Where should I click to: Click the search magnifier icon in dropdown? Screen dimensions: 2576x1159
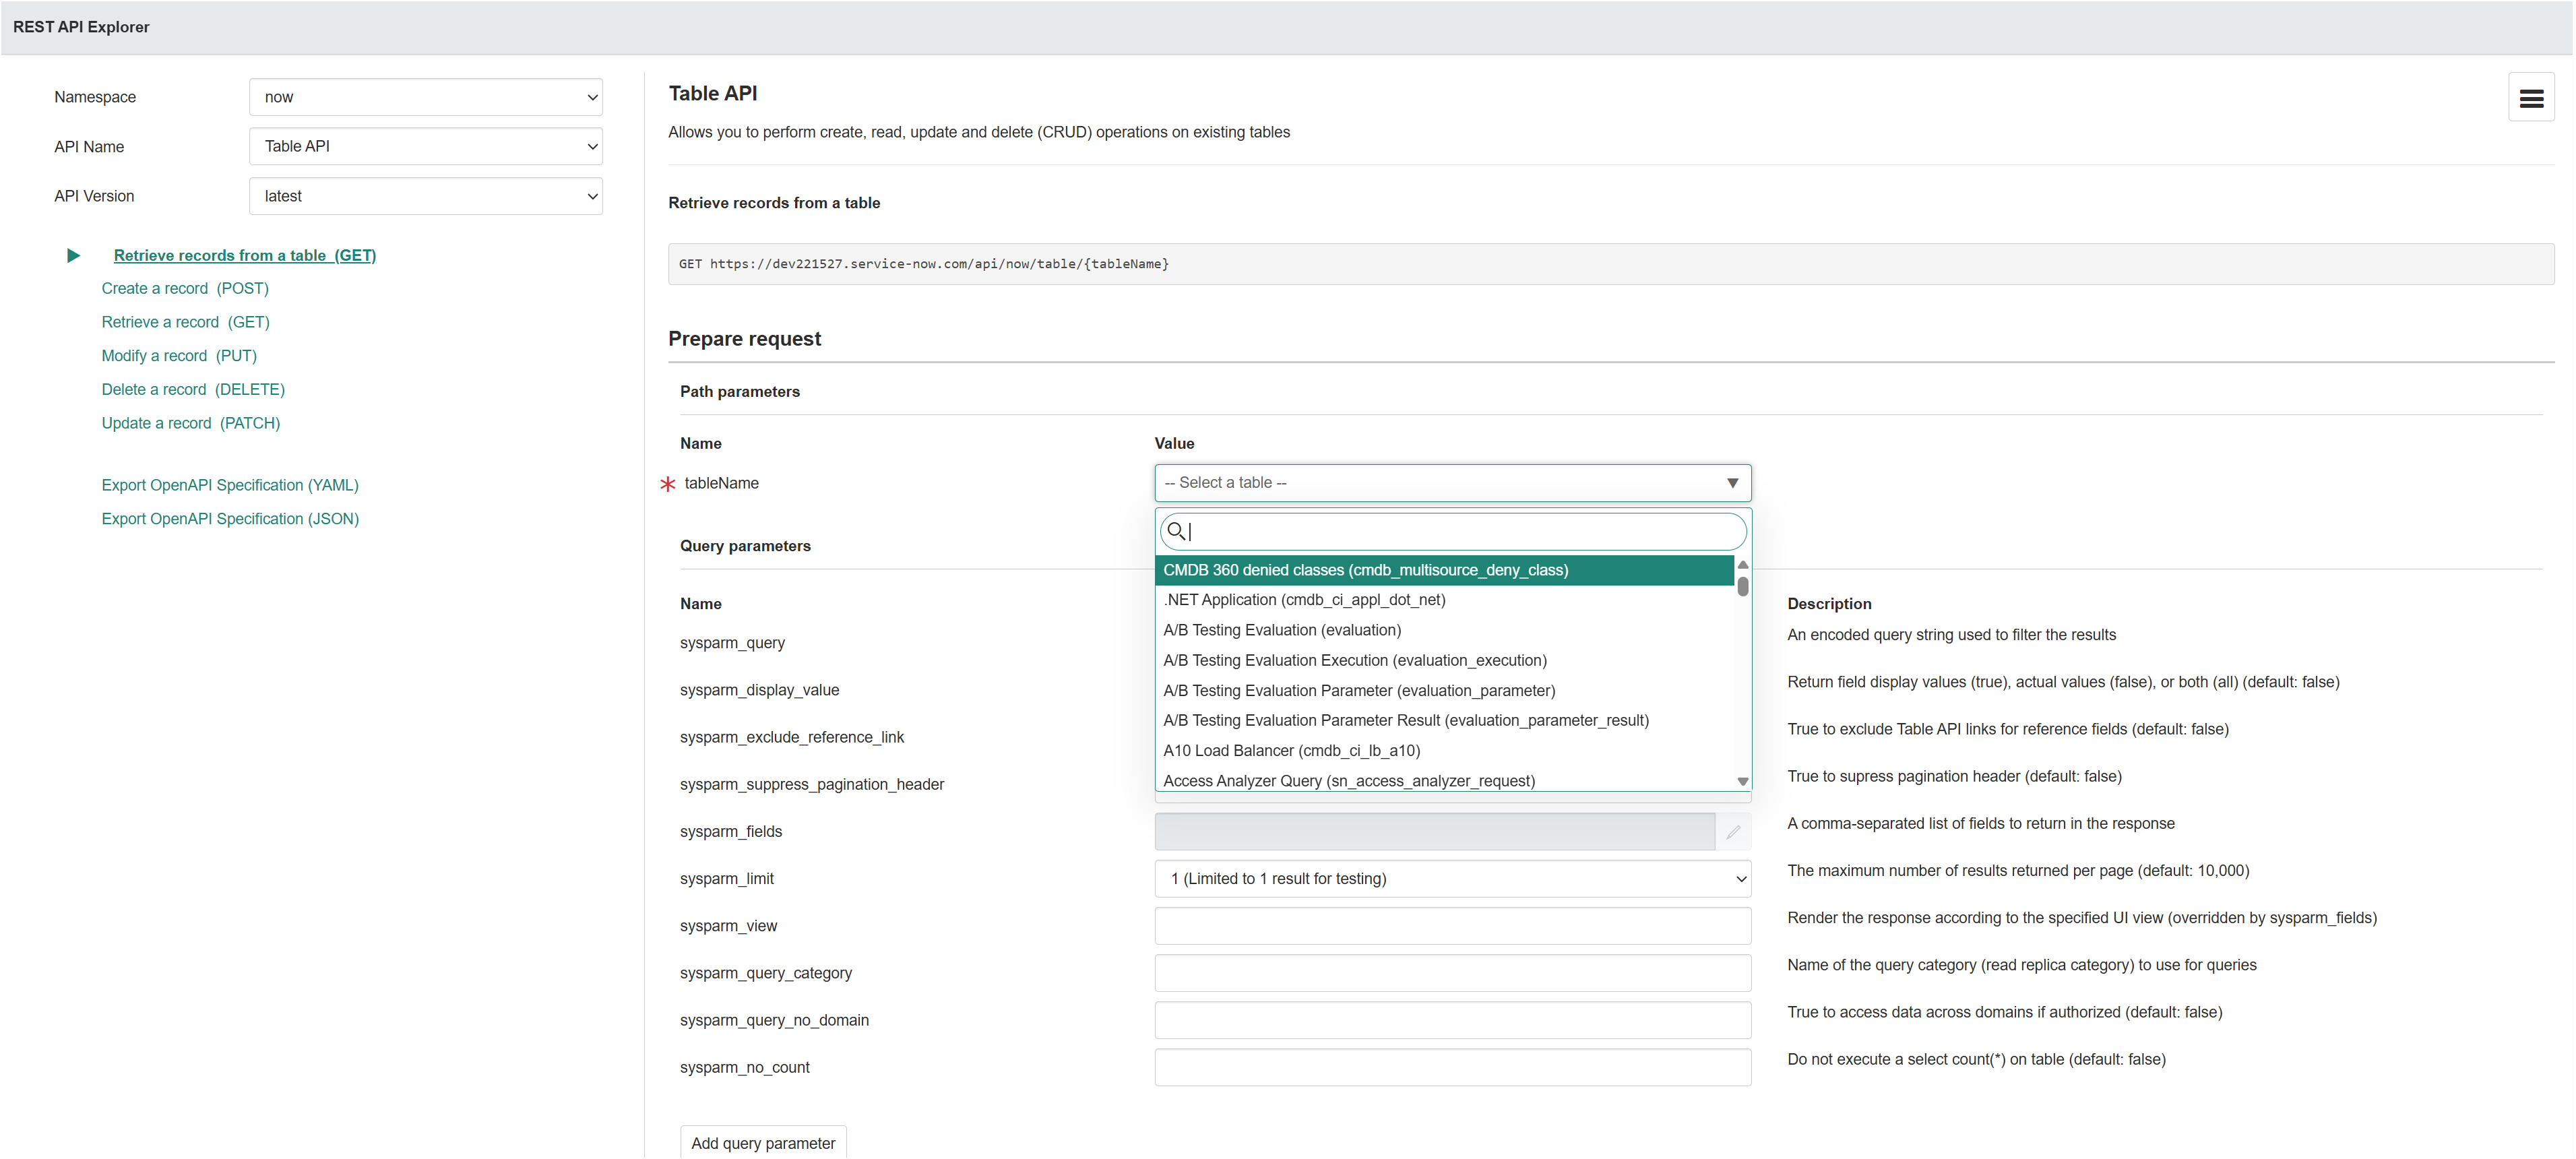(1176, 531)
